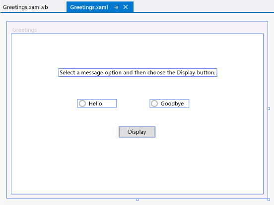Select the Hello radio button
Screen dimensions: 274x205
point(97,103)
